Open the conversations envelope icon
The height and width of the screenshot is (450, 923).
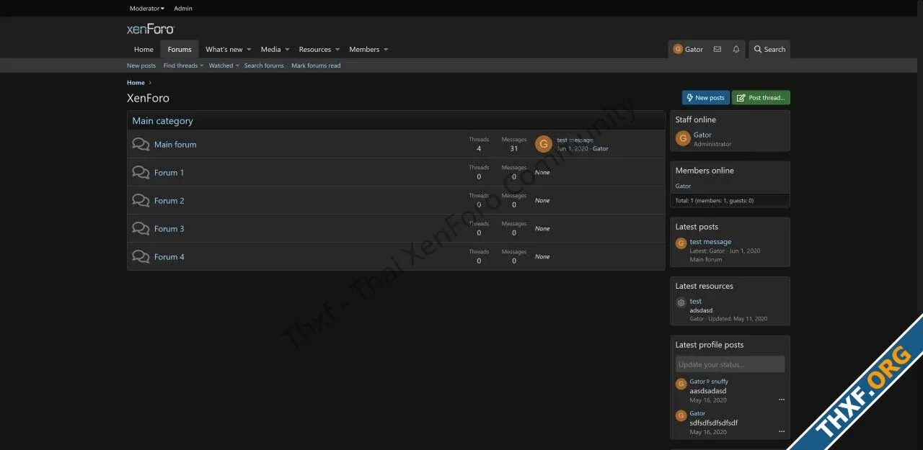(x=717, y=50)
